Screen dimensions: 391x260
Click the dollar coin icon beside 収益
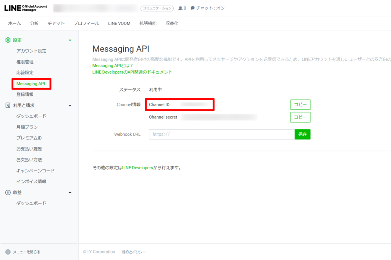point(8,193)
